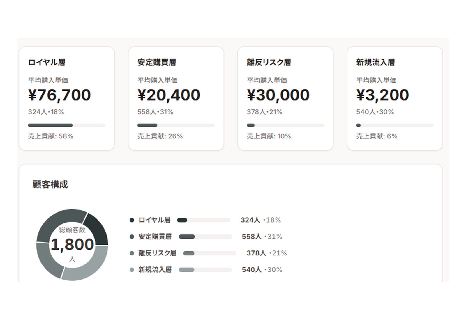The image size is (466, 320).
Task: Click the 売上貢献: 26% progress bar
Action: (x=176, y=125)
